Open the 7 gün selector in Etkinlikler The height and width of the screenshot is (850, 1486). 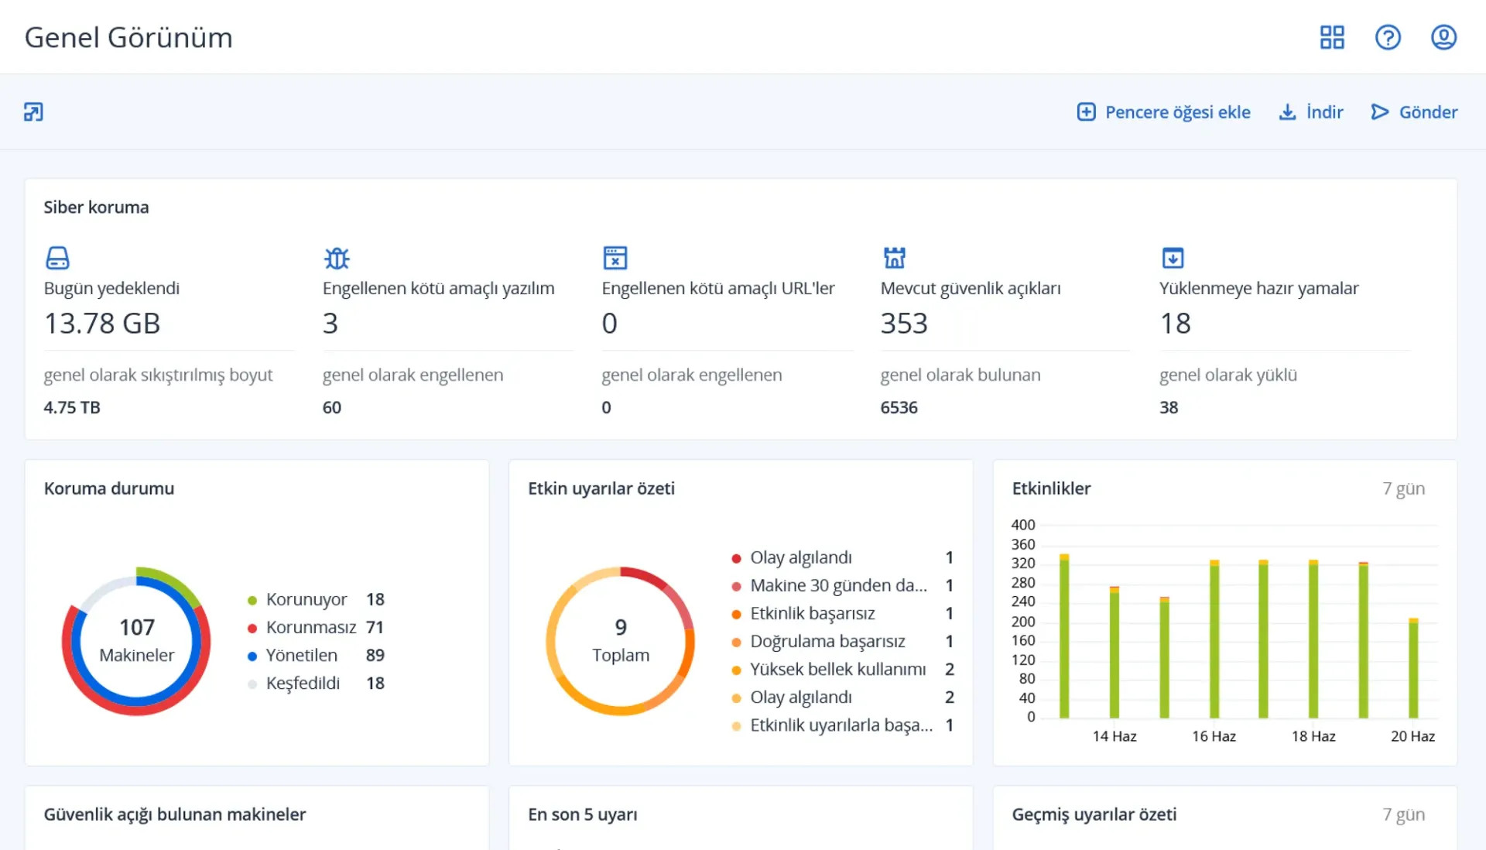1403,488
